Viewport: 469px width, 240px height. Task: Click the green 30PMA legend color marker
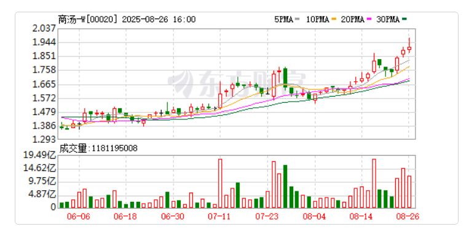[x=404, y=20]
